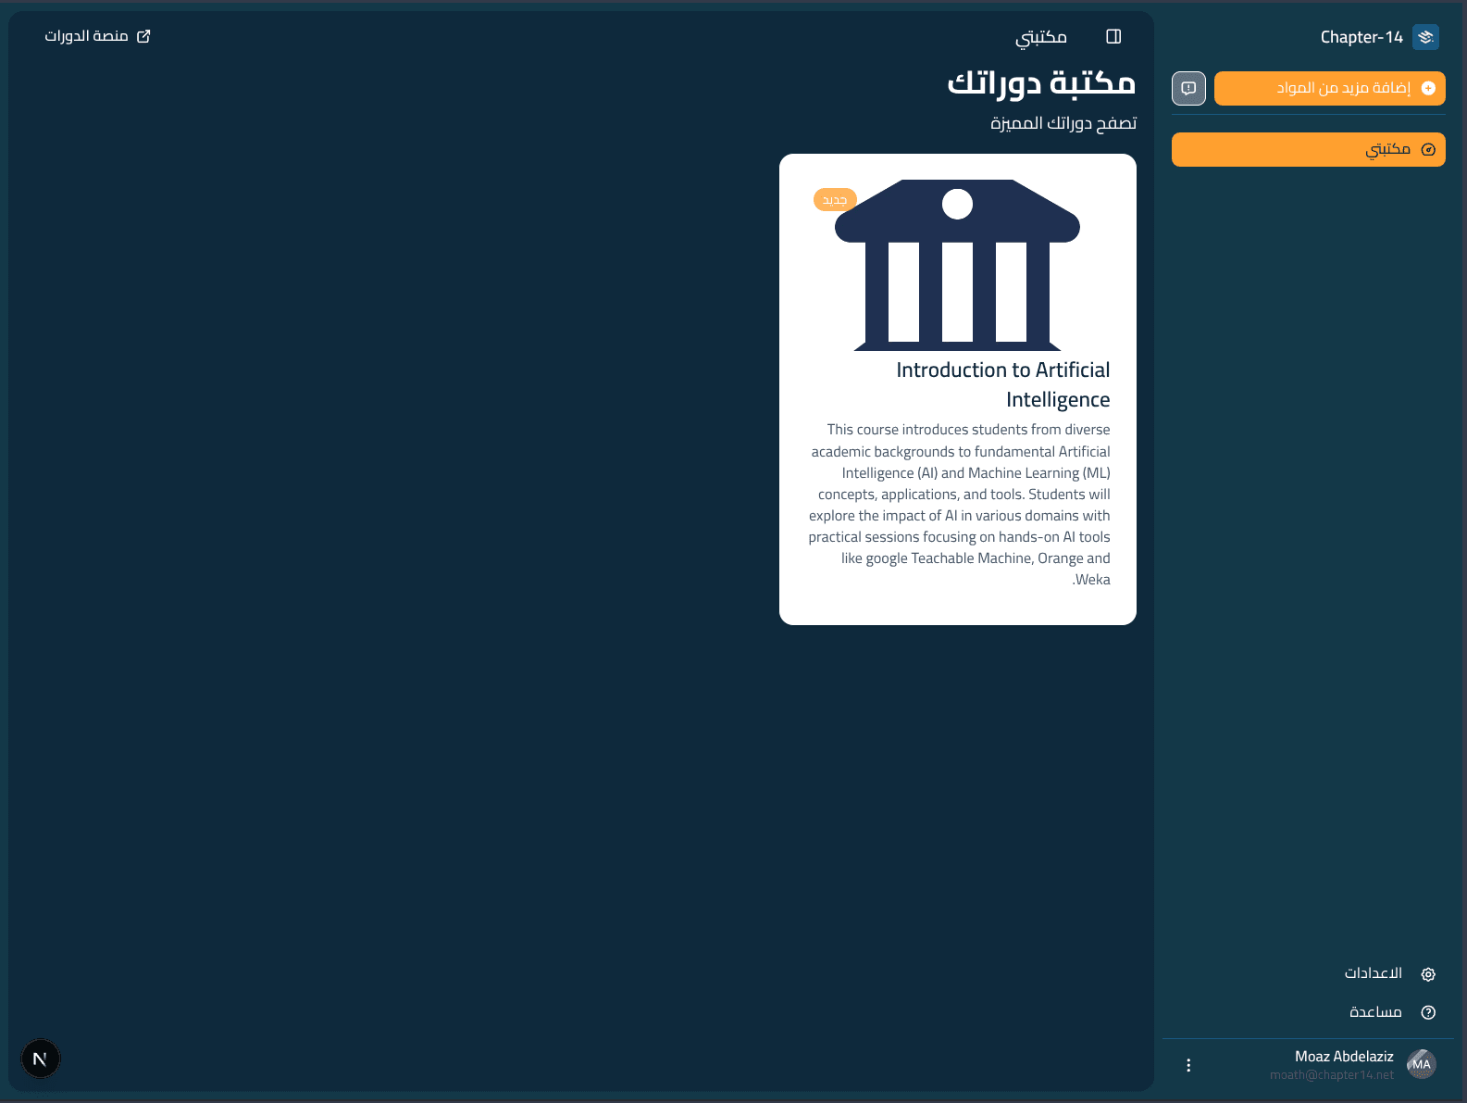Select مكتبتي in the sidebar
The height and width of the screenshot is (1103, 1467).
point(1308,149)
